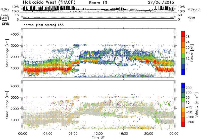Click the '28' label on Power colorbar
Screen dimensions: 201x139
tap(187, 37)
